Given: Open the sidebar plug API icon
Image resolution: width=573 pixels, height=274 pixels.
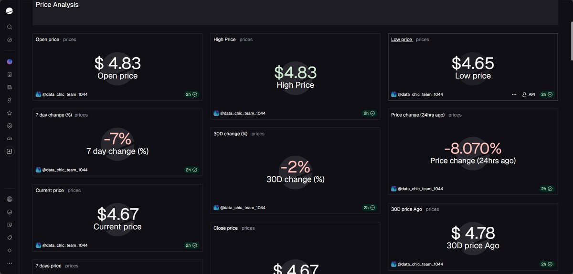Looking at the screenshot, I should tap(10, 100).
